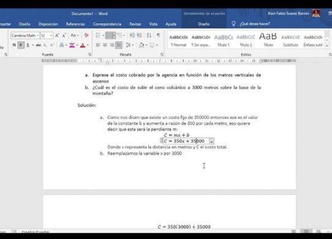Increase indent of the paragraph

point(139,35)
